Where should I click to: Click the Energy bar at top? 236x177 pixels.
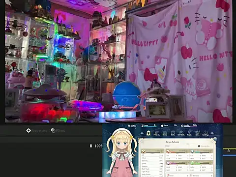pos(149,125)
